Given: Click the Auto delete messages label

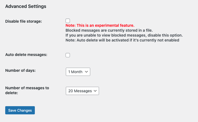Looking at the screenshot, I should click(x=26, y=55).
